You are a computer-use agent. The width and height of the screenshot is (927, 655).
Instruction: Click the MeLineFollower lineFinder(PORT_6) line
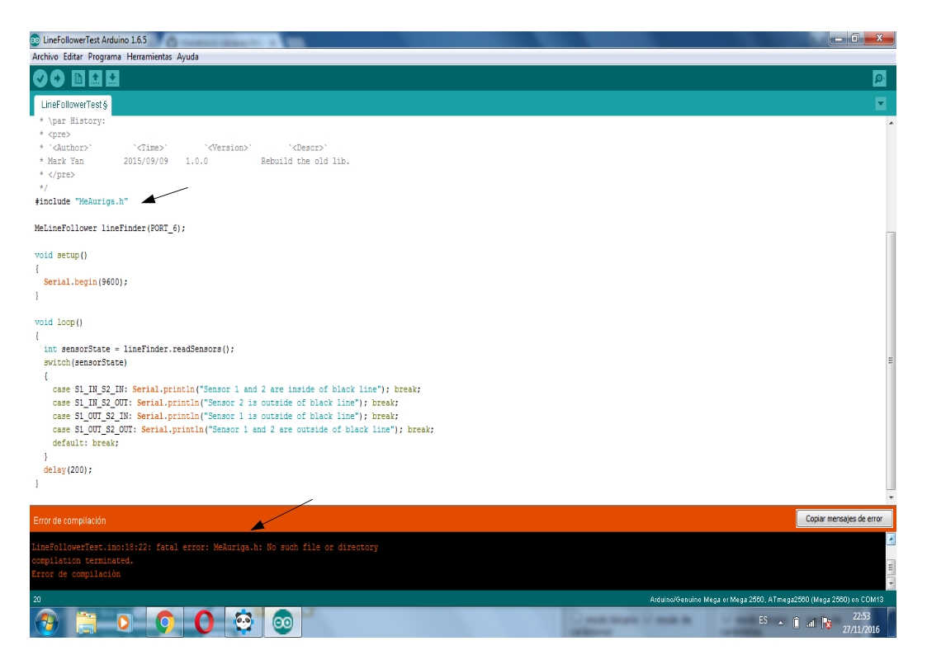(x=110, y=228)
